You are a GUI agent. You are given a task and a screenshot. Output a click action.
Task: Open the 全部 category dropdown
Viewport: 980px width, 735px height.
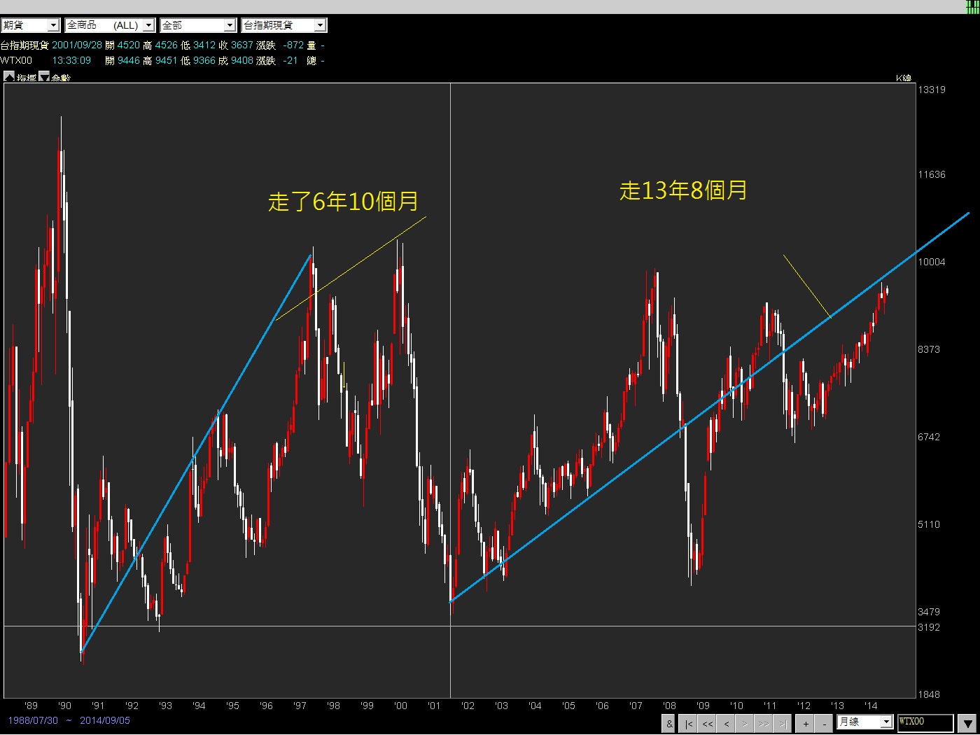(198, 25)
